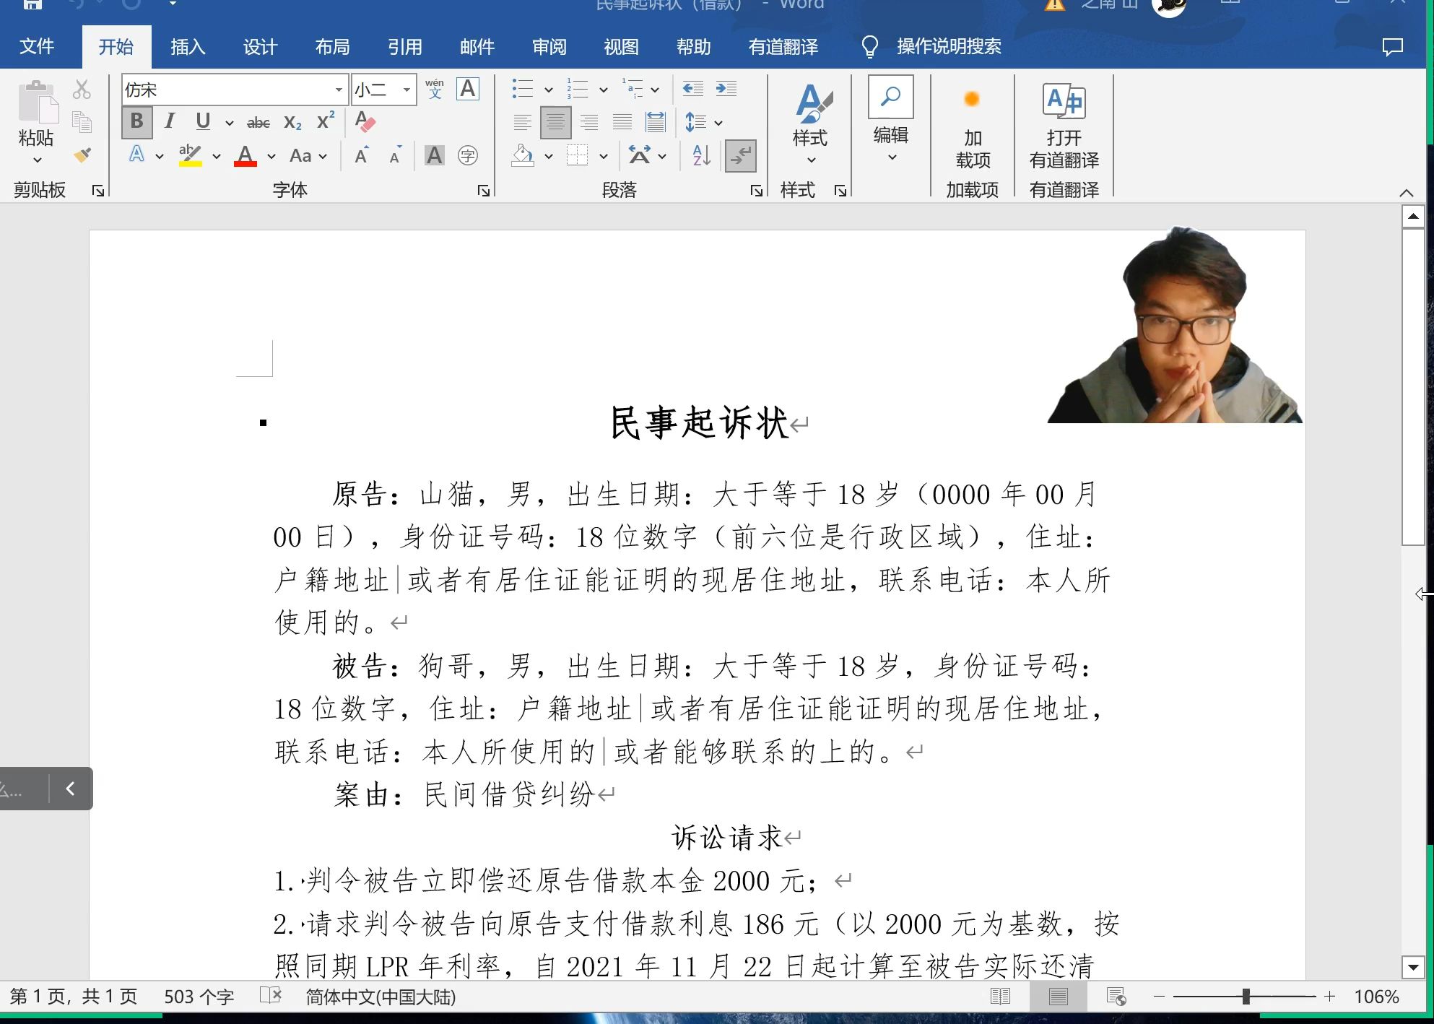Justify paragraph text
The width and height of the screenshot is (1434, 1024).
(x=622, y=122)
